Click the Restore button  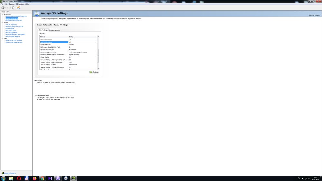[94, 72]
